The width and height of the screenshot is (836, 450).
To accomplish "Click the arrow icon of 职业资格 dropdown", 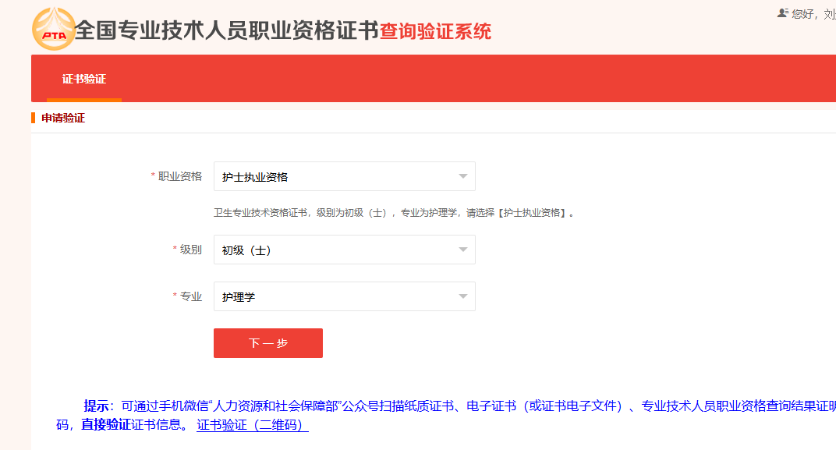I will (x=462, y=176).
